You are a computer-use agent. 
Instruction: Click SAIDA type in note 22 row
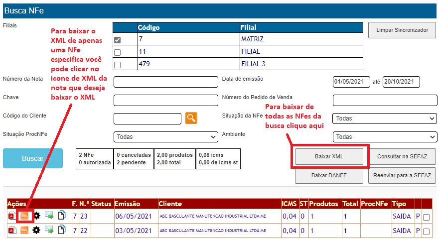pos(402,231)
